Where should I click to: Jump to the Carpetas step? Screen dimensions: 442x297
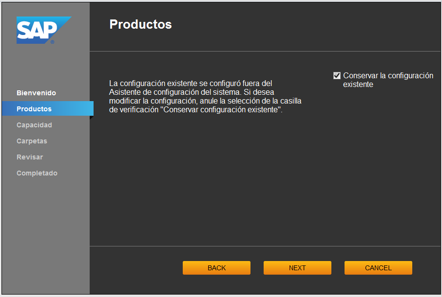32,141
